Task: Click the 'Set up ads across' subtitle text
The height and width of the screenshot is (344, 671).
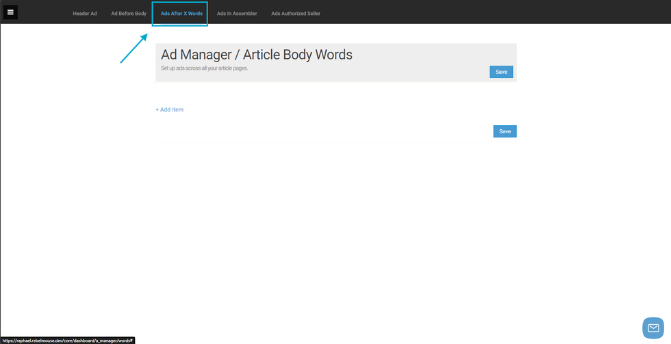Action: pos(204,68)
